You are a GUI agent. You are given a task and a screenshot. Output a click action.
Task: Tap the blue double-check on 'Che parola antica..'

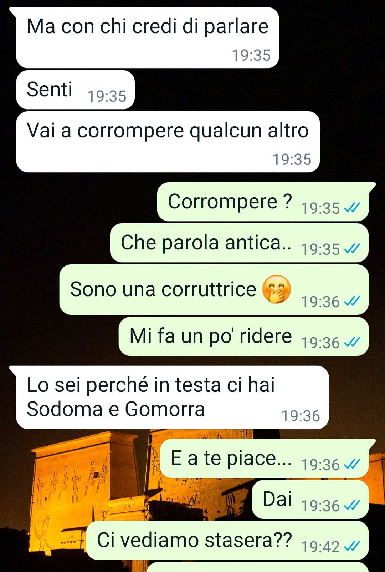(x=352, y=249)
